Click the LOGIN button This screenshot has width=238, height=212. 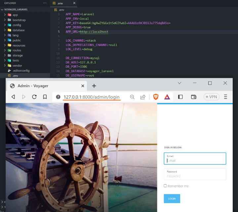172,198
